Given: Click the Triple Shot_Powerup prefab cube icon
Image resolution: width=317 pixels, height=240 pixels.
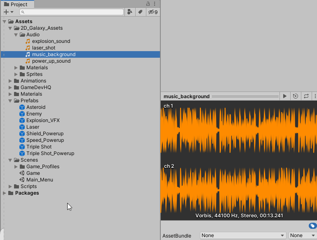Looking at the screenshot, I should coord(22,153).
